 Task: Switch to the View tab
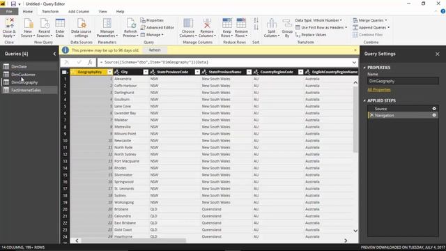pyautogui.click(x=102, y=12)
